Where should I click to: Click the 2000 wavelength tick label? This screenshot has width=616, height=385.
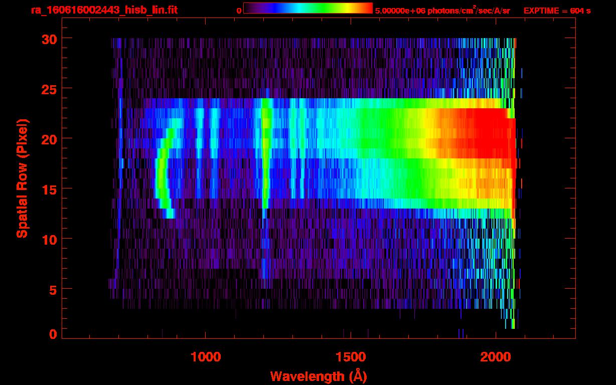[x=496, y=356]
